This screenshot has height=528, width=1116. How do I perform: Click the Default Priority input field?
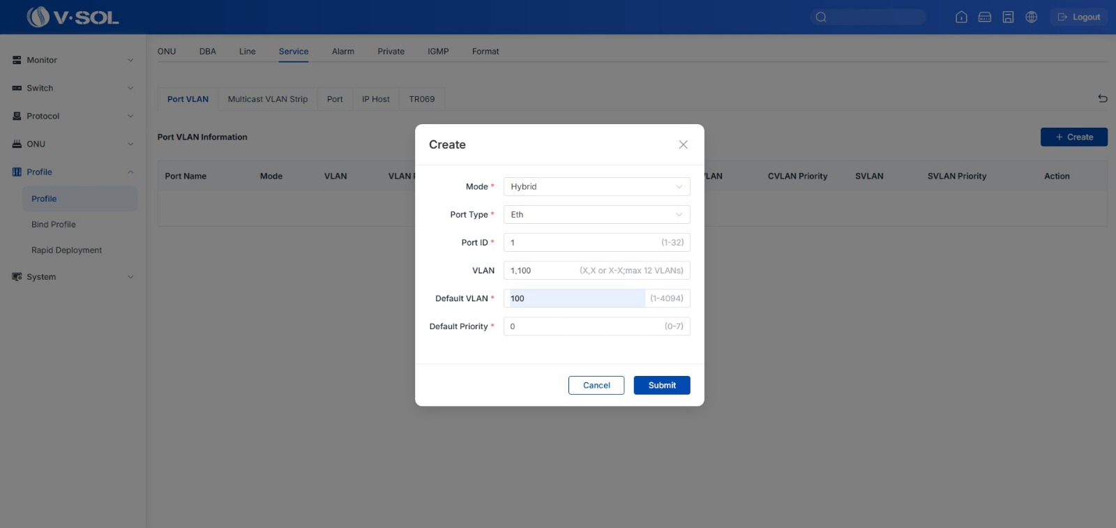(596, 326)
